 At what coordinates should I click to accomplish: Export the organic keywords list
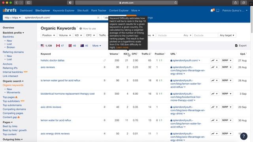click(x=241, y=46)
